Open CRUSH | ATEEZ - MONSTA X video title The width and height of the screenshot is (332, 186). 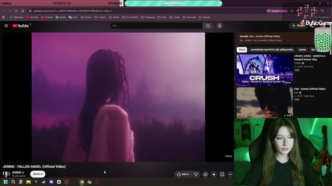(x=310, y=58)
